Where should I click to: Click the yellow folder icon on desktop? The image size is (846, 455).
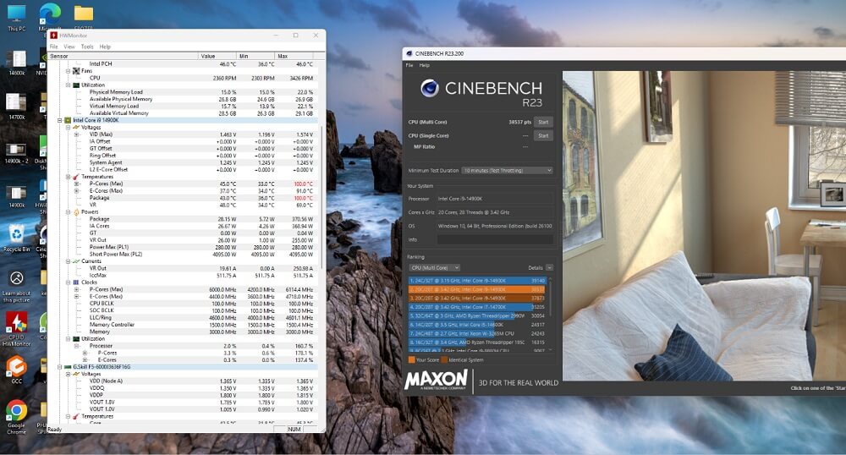[83, 14]
